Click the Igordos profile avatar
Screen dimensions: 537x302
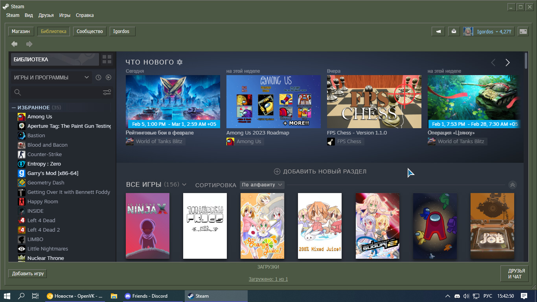(x=468, y=31)
